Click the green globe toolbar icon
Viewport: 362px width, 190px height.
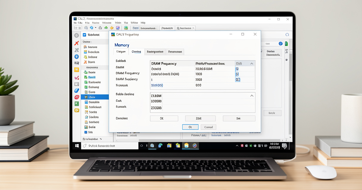[126, 28]
